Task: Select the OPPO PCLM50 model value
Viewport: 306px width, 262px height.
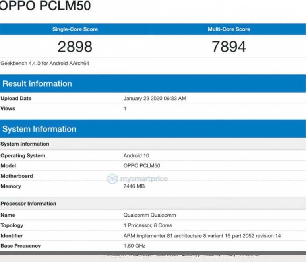Action: [x=142, y=166]
